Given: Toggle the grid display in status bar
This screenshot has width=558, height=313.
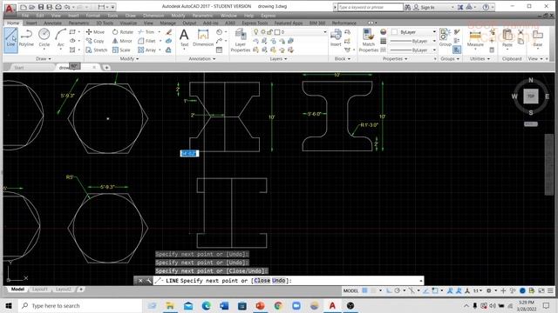Looking at the screenshot, I should pos(364,290).
